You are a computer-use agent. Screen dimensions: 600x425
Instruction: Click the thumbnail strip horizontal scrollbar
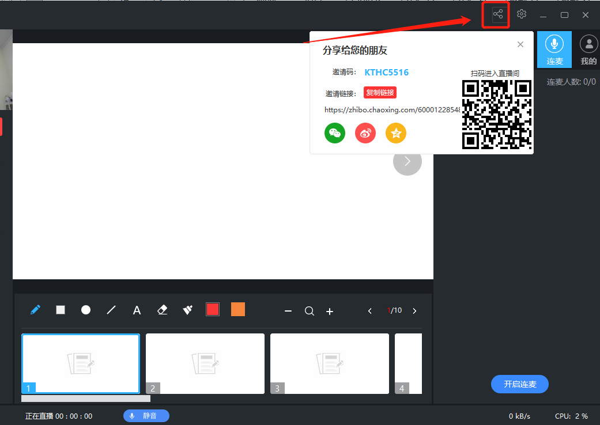tap(86, 399)
